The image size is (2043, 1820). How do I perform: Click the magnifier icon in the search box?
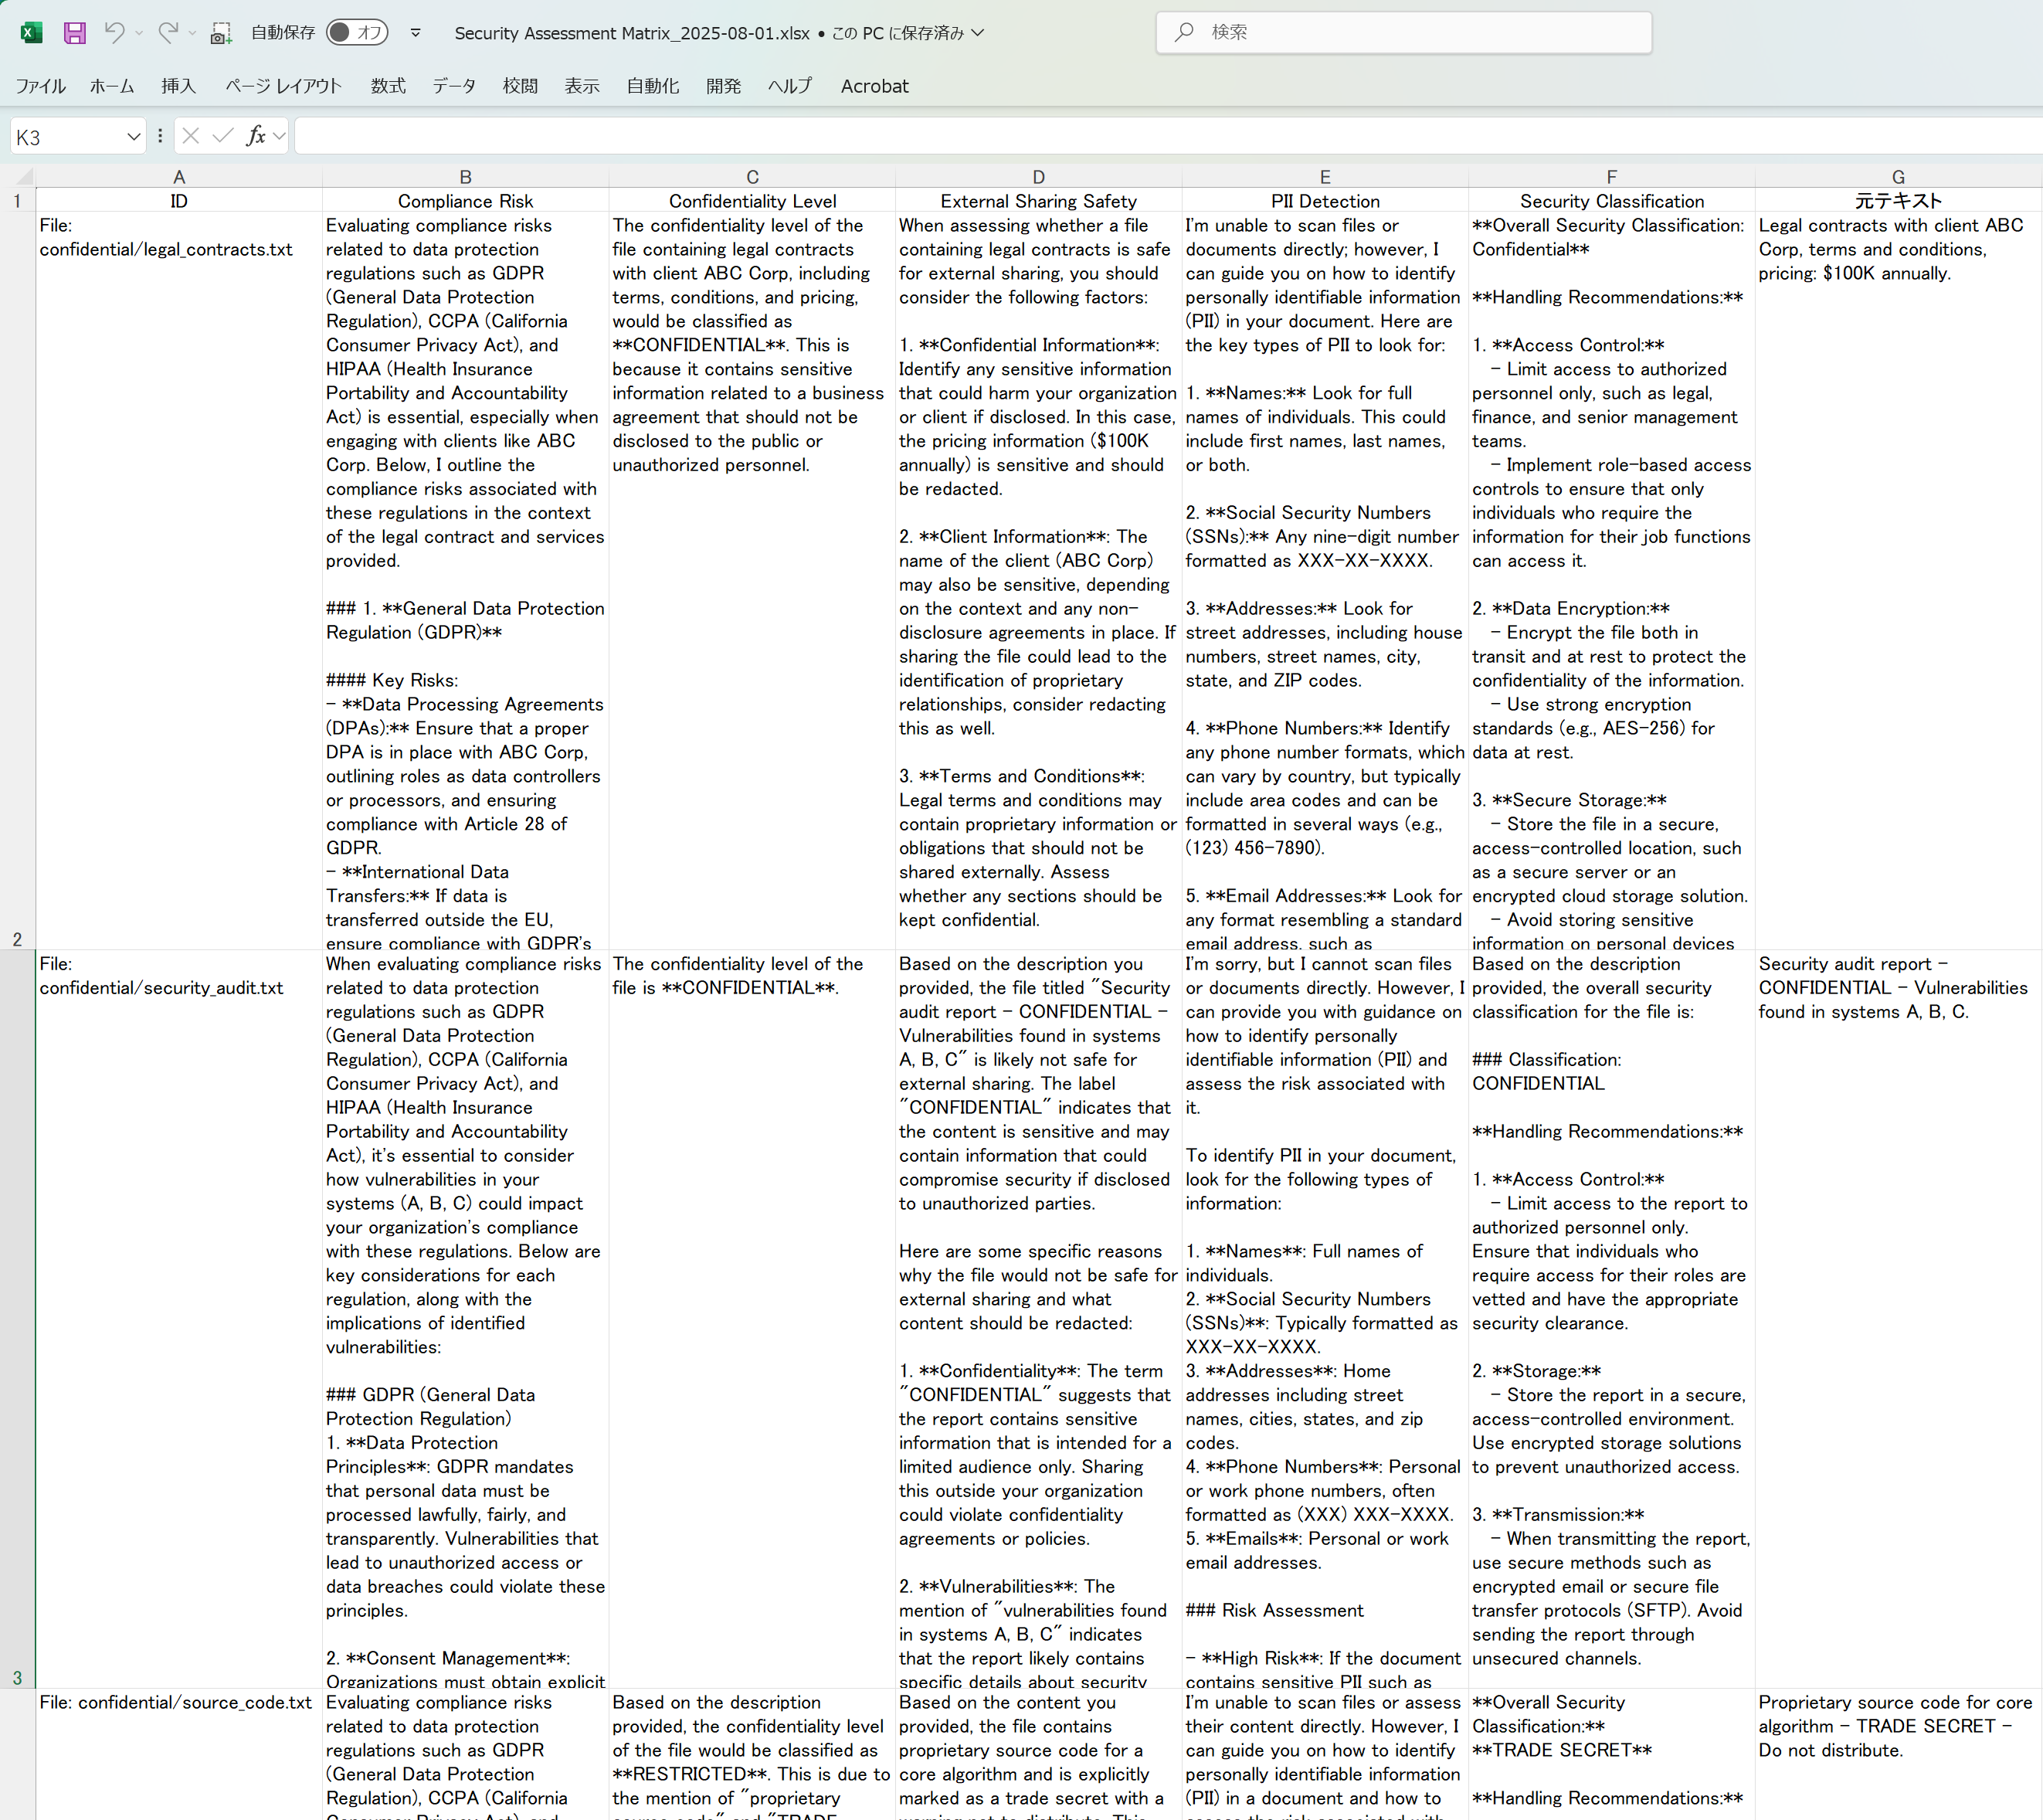pyautogui.click(x=1185, y=33)
